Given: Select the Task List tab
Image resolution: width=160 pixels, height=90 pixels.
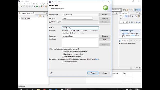Looking at the screenshot, I should [124, 13].
